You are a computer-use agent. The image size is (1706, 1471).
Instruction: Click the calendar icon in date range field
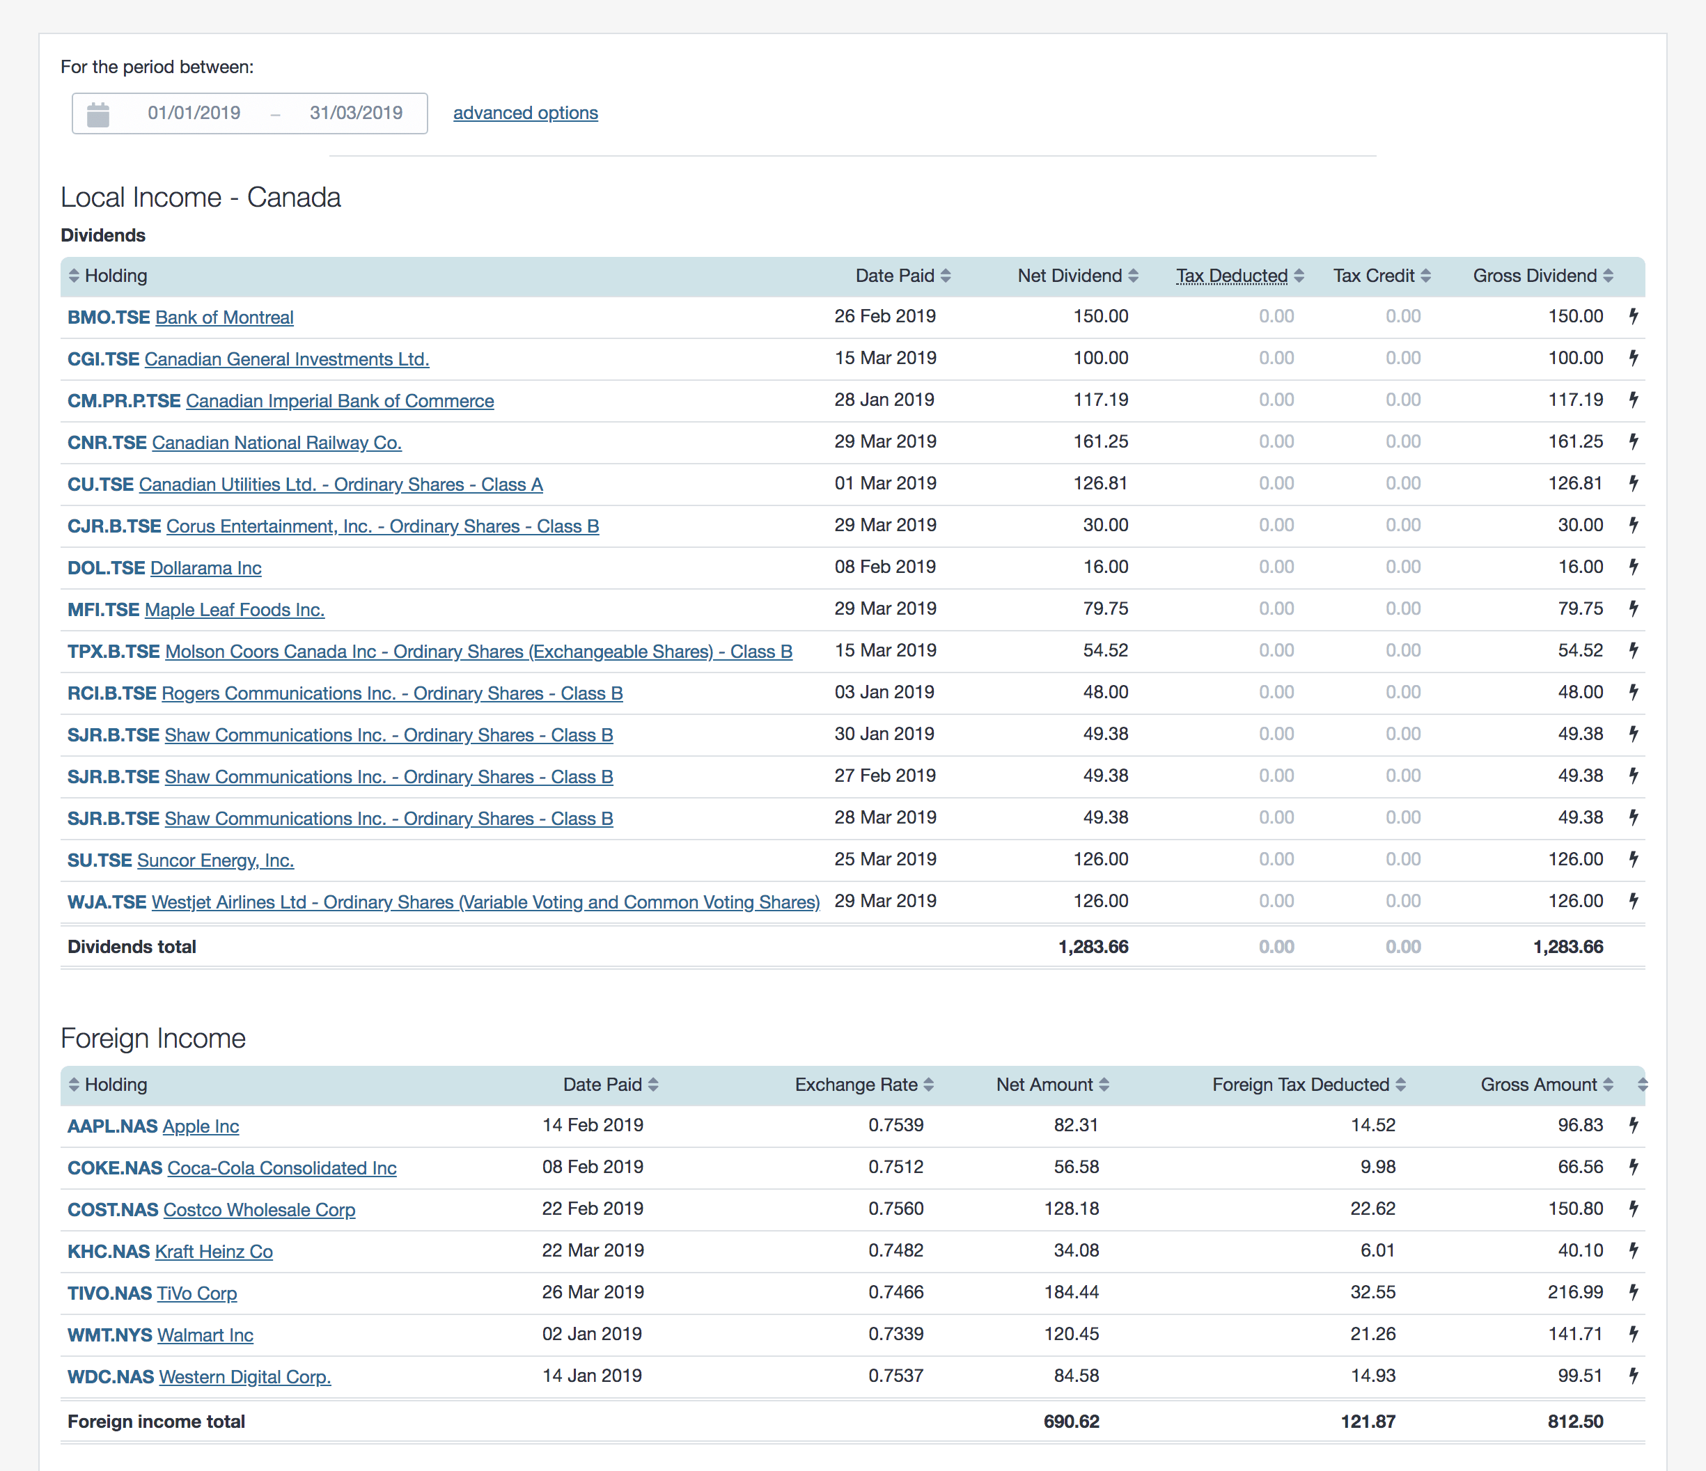(x=98, y=113)
